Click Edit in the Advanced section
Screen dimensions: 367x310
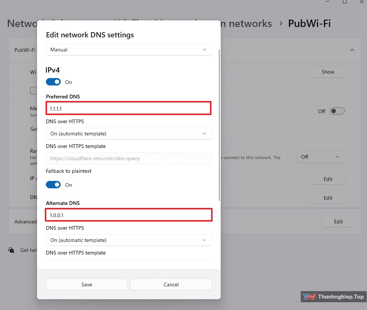[x=338, y=222]
